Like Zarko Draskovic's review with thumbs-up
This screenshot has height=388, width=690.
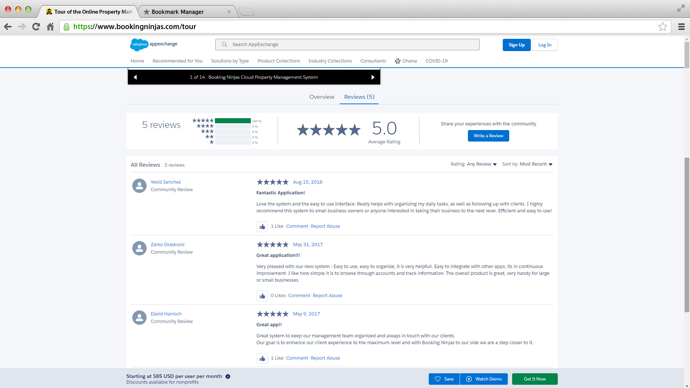point(262,296)
